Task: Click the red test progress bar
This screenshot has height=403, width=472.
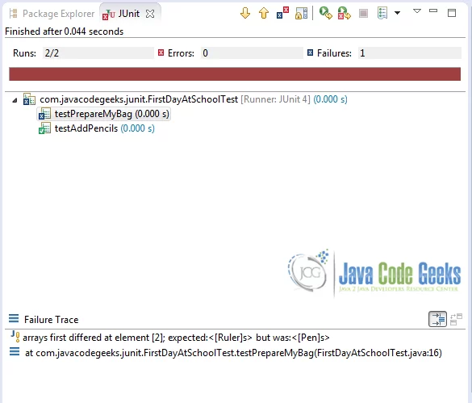Action: point(235,74)
